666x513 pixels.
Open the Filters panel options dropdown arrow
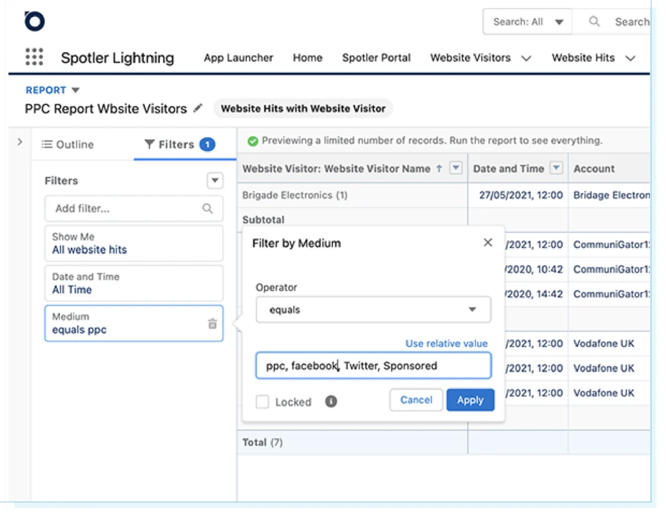215,180
